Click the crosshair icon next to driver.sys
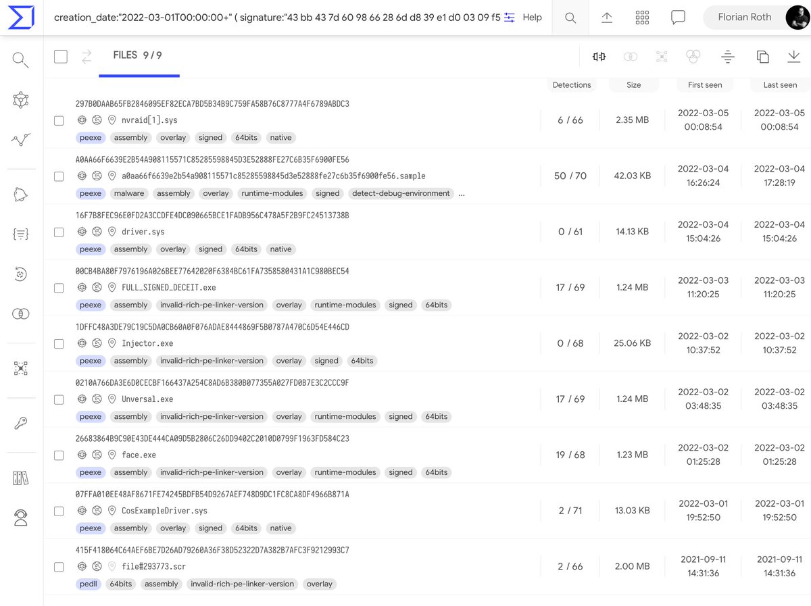811x606 pixels. coord(82,232)
